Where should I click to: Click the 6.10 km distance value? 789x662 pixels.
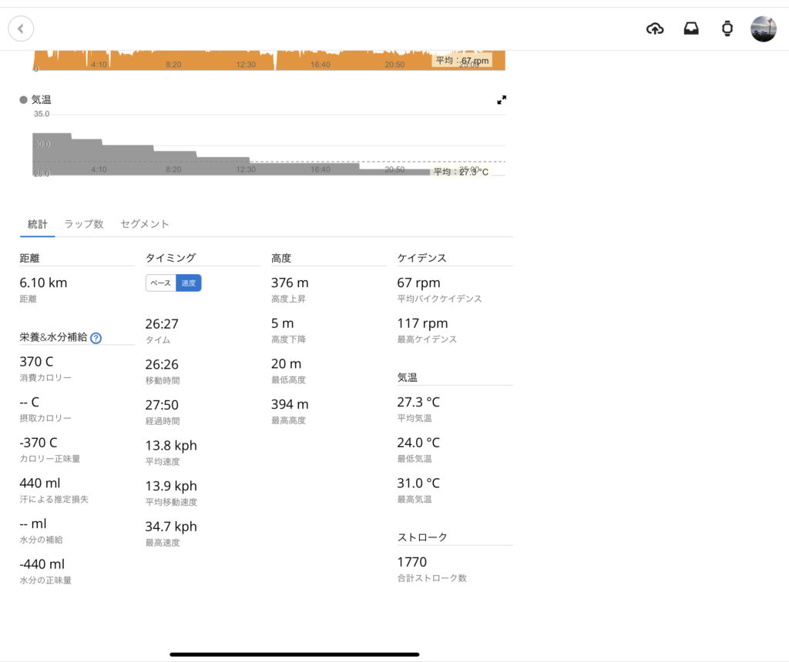click(x=43, y=283)
